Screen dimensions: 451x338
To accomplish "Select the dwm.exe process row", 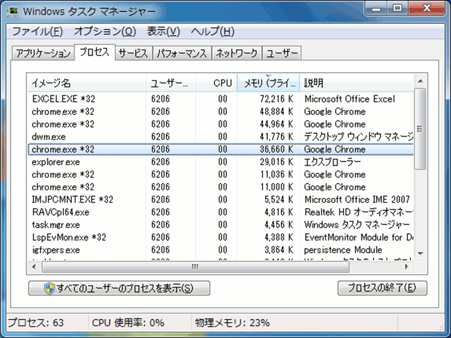I will 48,137.
